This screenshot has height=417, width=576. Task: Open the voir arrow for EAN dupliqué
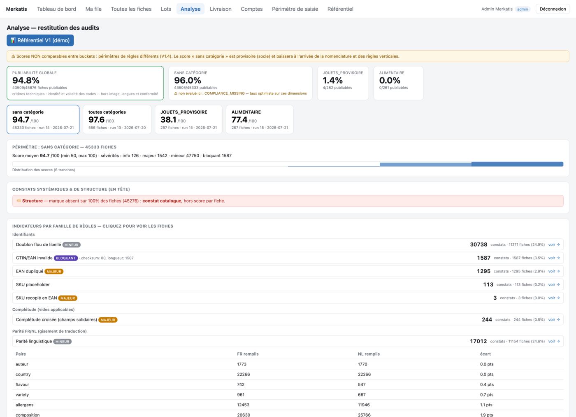(554, 271)
